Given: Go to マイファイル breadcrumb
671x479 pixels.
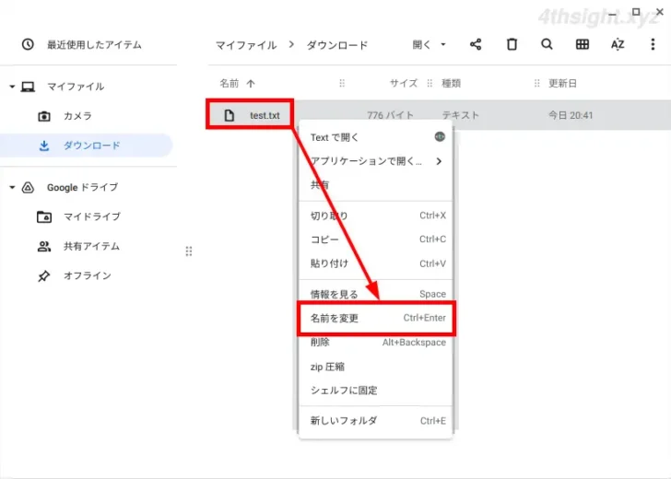Looking at the screenshot, I should (x=246, y=45).
